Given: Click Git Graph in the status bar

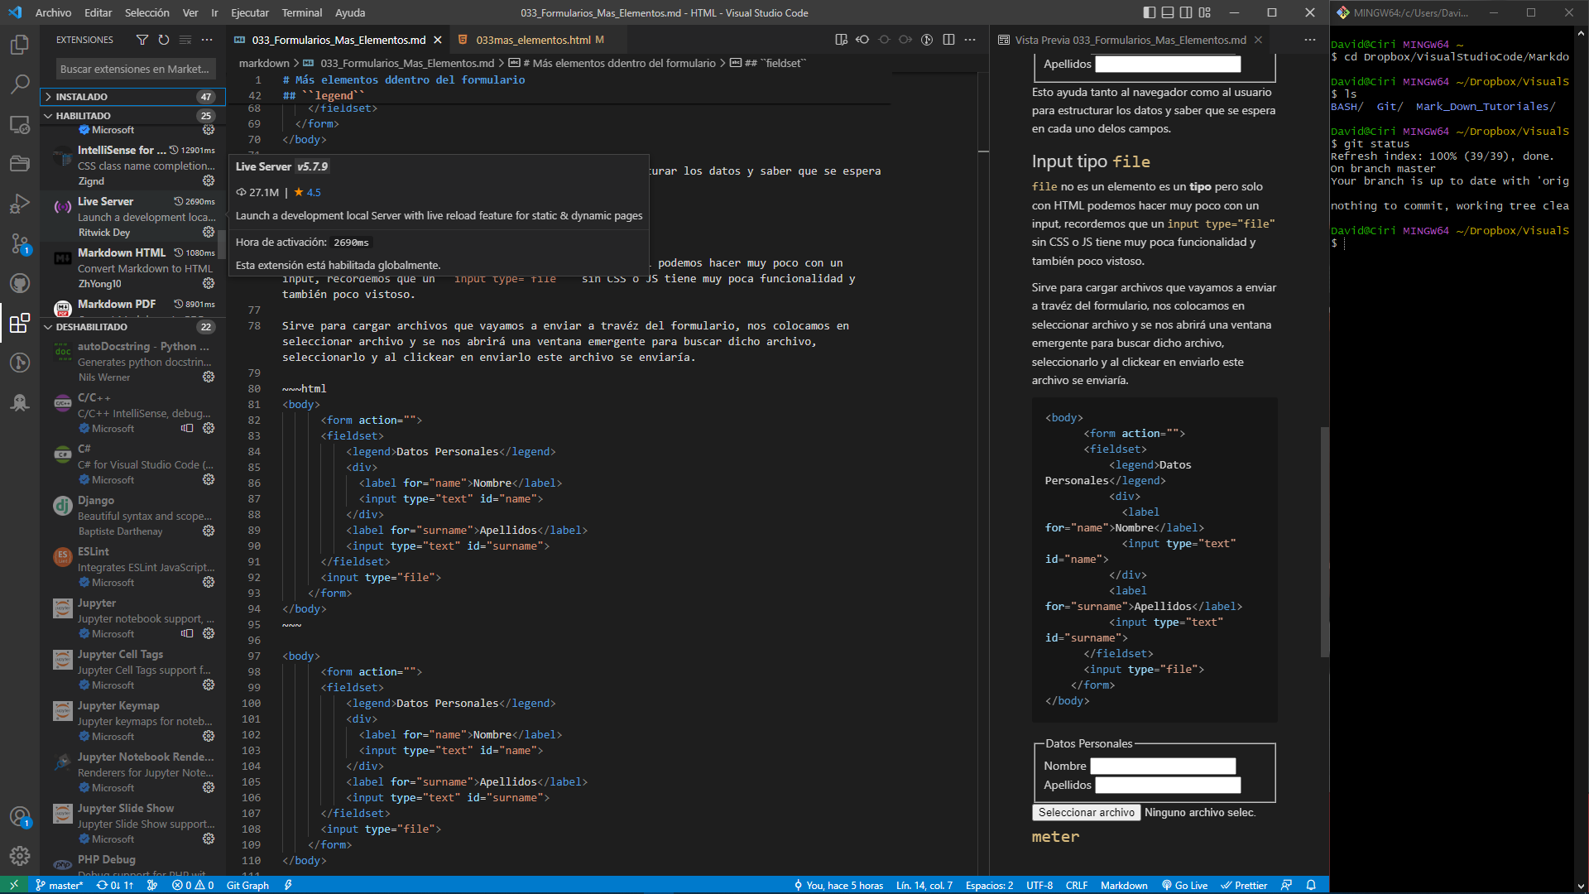Looking at the screenshot, I should pyautogui.click(x=247, y=885).
